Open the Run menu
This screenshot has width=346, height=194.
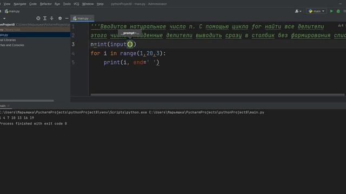[57, 4]
